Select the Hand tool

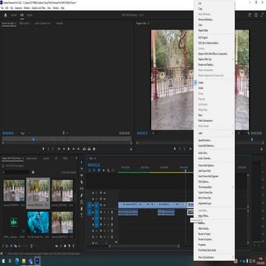point(81,208)
